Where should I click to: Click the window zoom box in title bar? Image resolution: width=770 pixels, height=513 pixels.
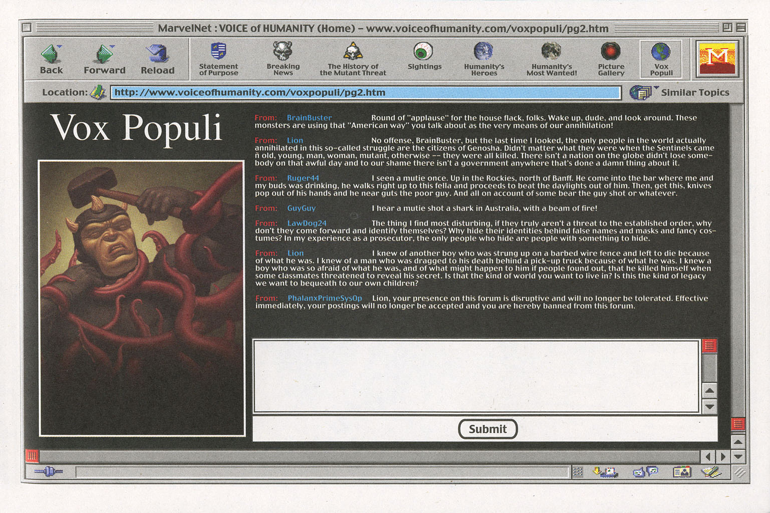coord(727,28)
